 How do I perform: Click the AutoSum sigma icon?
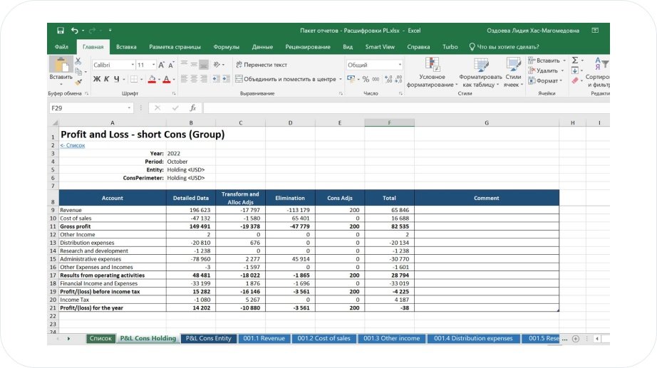click(x=575, y=61)
